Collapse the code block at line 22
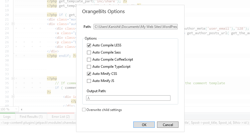 coord(13,24)
